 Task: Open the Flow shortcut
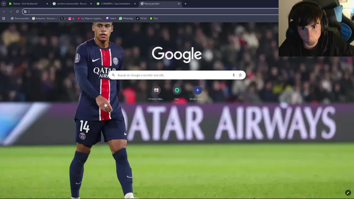click(177, 93)
